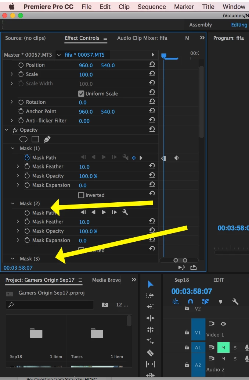Select the ellipse mask tool under Opacity
This screenshot has height=380, width=249.
[x=23, y=139]
